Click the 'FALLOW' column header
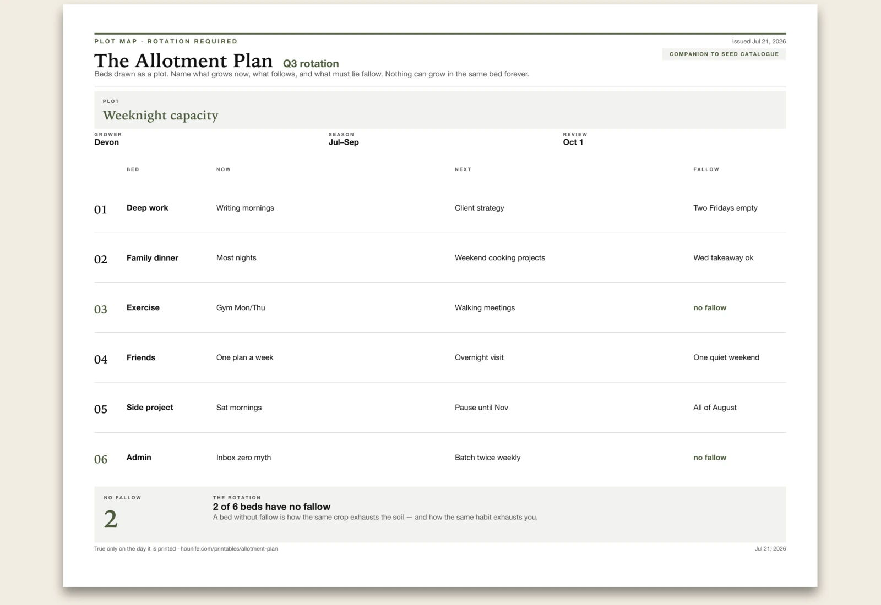The image size is (881, 605). click(706, 169)
